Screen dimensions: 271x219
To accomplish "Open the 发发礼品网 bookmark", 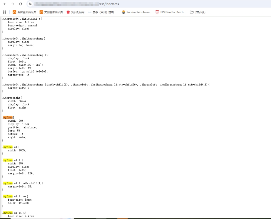I will [x=76, y=12].
